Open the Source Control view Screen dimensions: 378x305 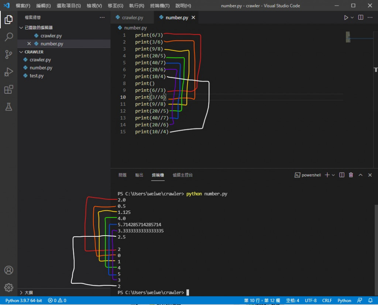point(9,55)
